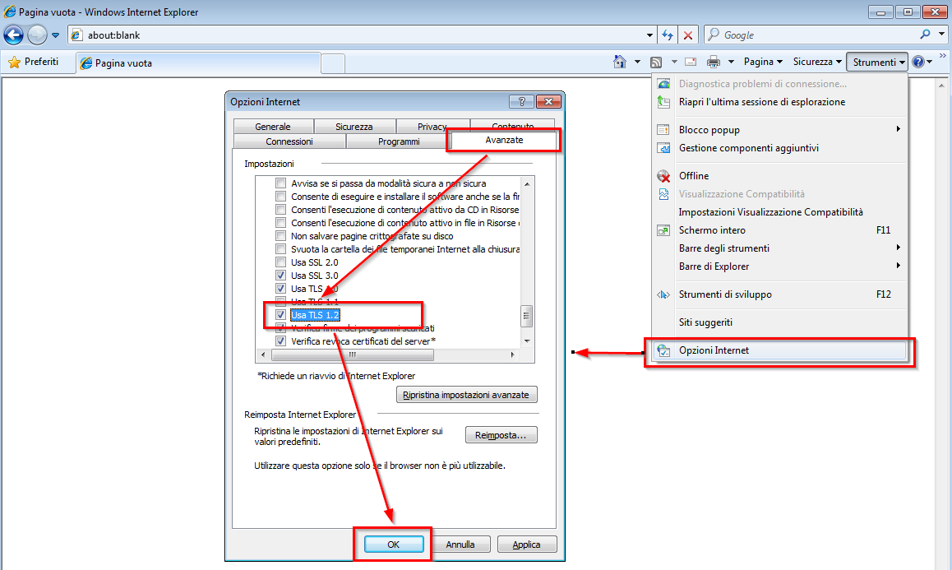Go back with the Back arrow button
Screen dimensions: 952x570
(x=13, y=35)
